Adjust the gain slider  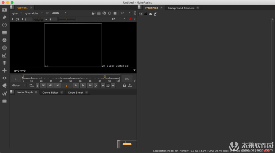38,19
